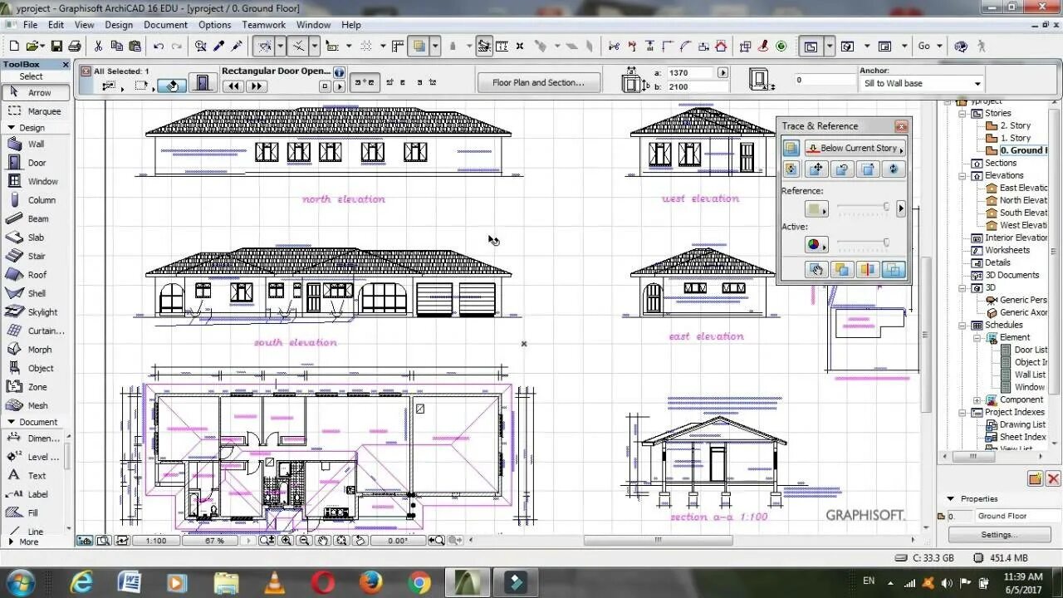The image size is (1063, 598).
Task: Click the Print icon in toolbar
Action: tap(75, 47)
